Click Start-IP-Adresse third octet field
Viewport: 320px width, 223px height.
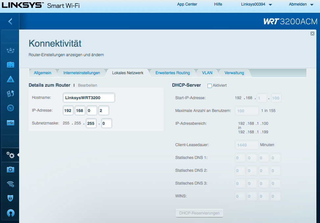[262, 98]
